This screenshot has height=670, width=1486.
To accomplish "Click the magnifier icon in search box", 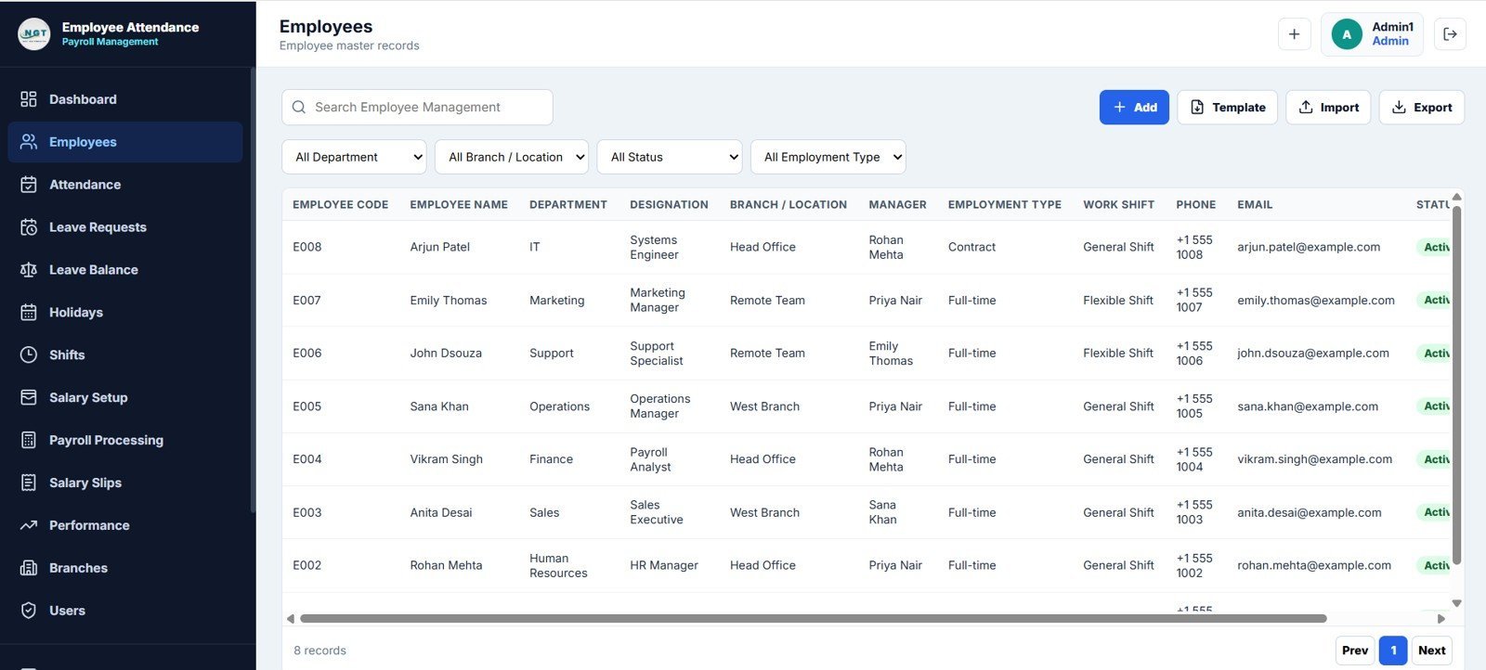I will (299, 108).
